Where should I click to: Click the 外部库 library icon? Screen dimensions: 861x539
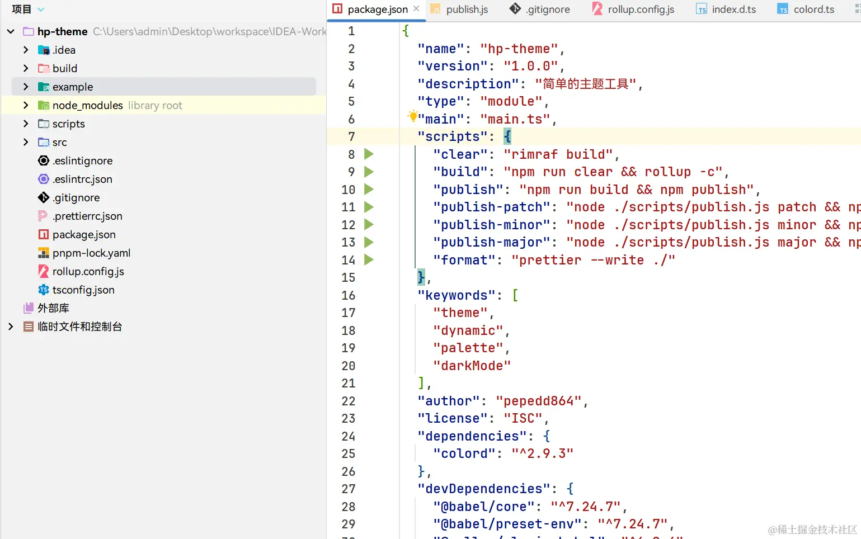pos(29,308)
